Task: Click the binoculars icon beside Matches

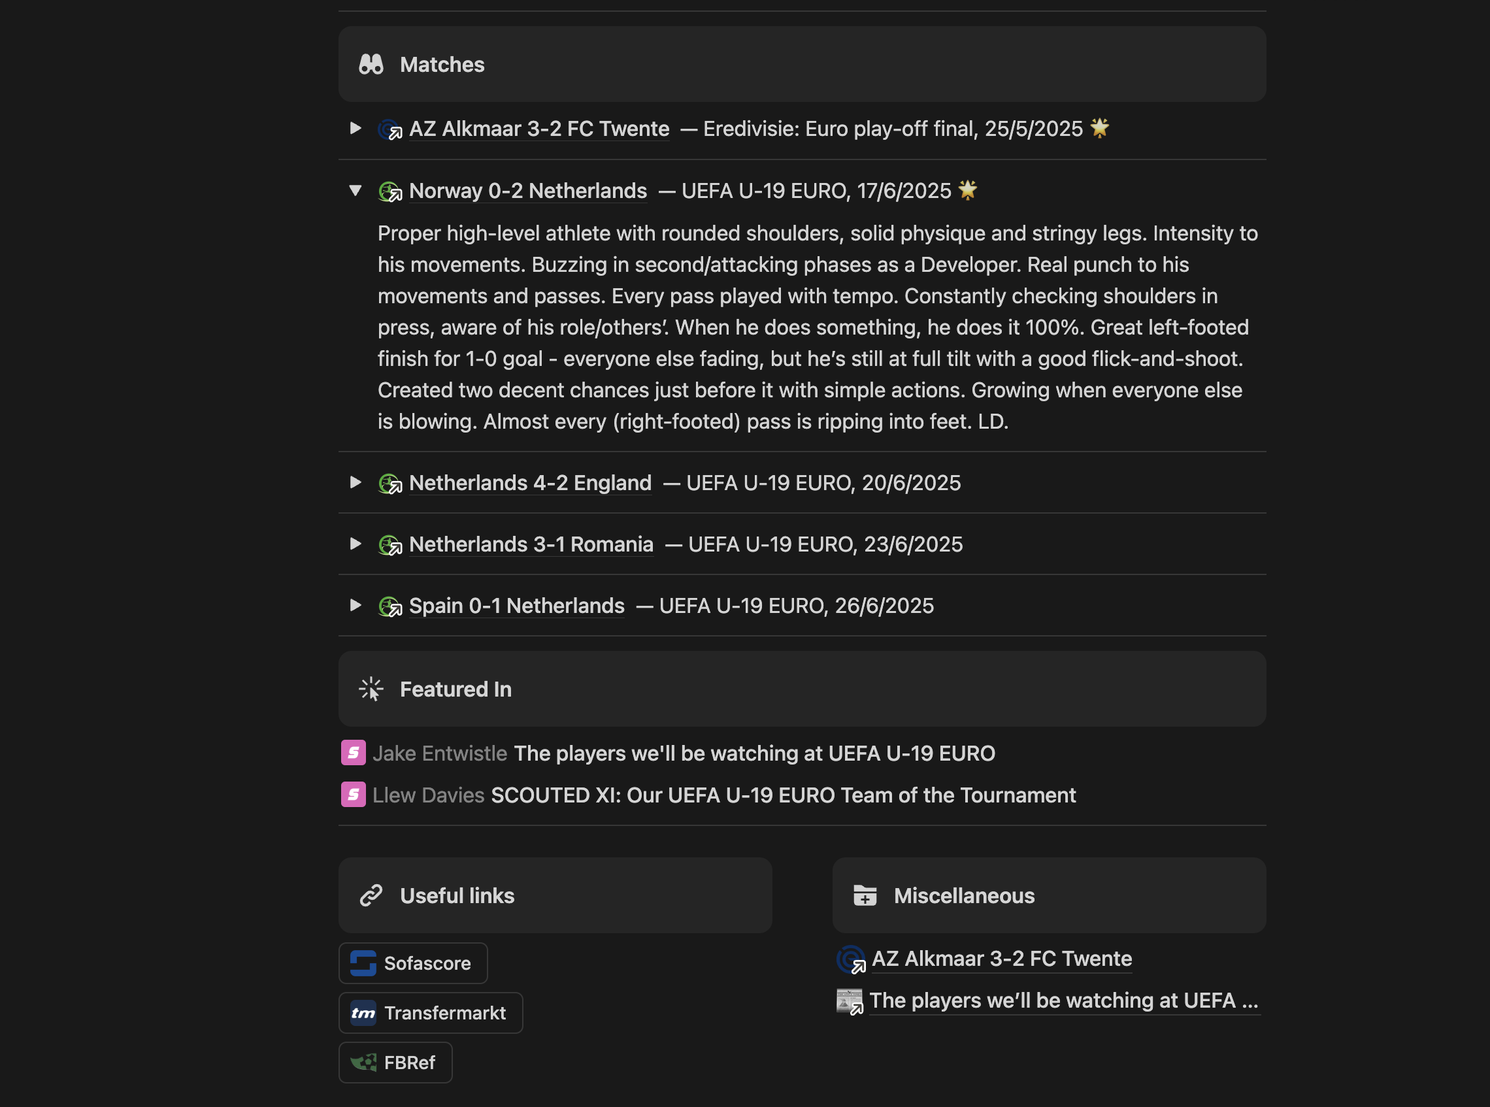Action: [x=371, y=64]
